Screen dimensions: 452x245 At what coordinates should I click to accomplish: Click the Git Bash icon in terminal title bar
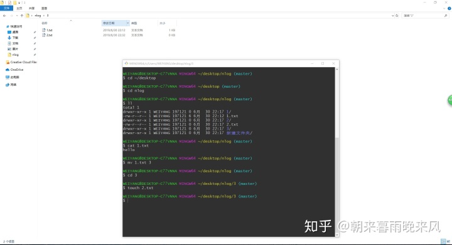tap(126, 63)
